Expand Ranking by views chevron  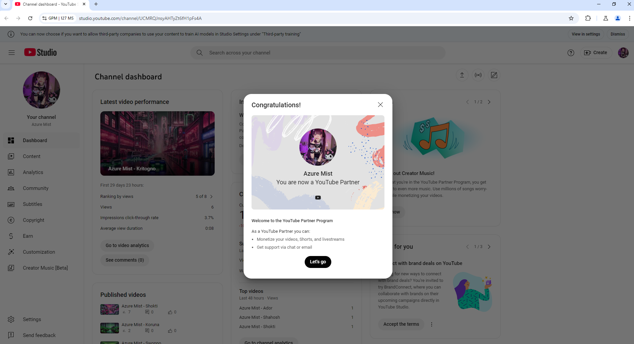[211, 197]
